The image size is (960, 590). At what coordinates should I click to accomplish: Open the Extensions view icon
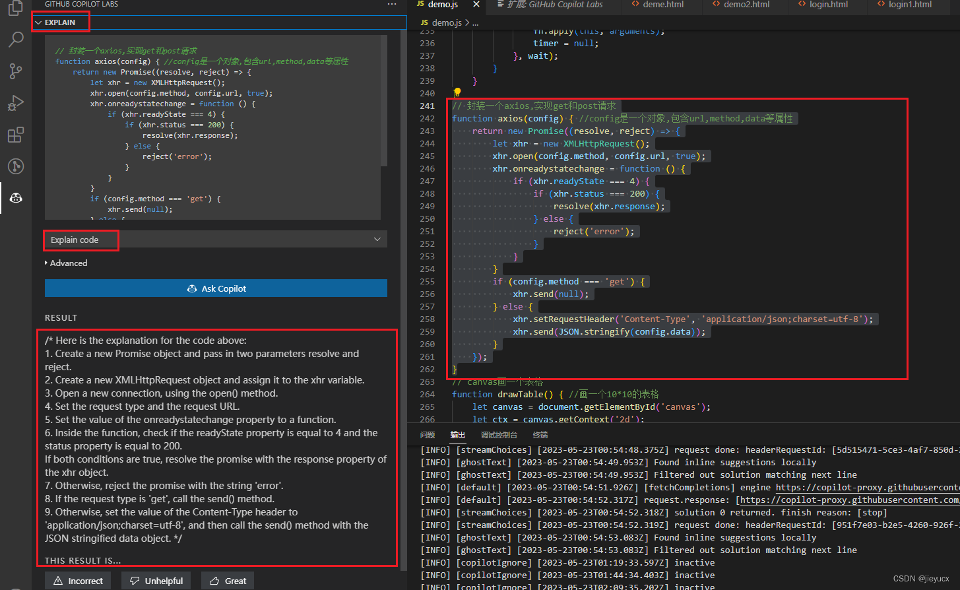coord(15,135)
